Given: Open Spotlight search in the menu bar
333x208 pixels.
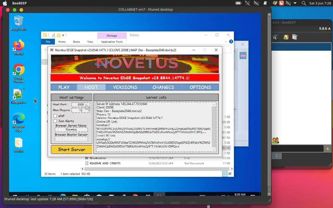Looking at the screenshot, I should (x=304, y=3).
